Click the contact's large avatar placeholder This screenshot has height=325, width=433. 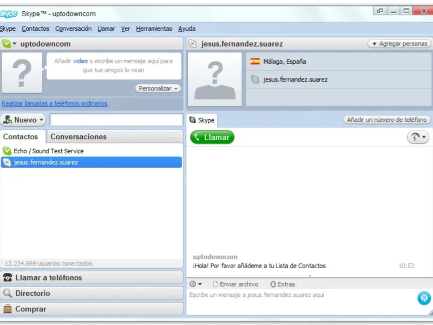(215, 80)
